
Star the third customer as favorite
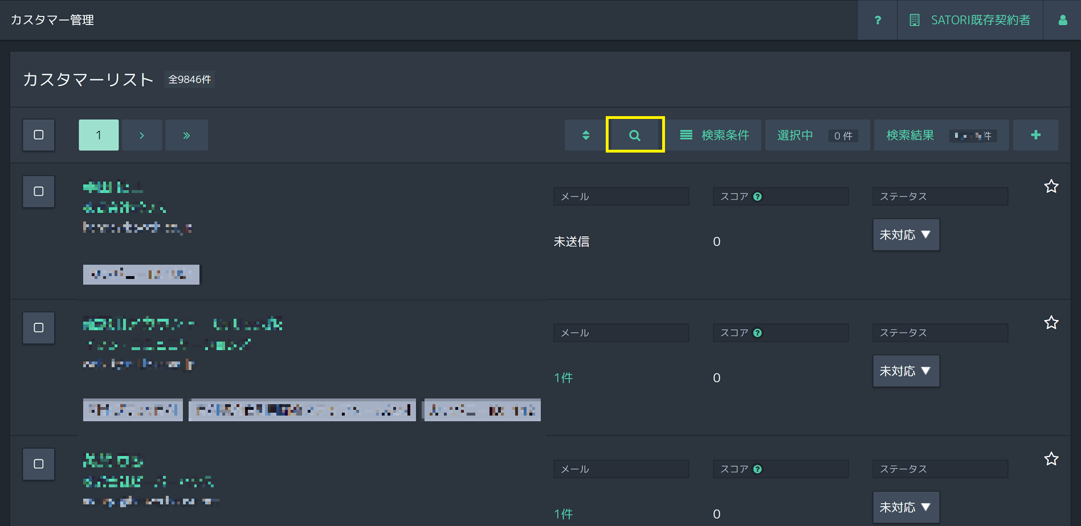click(x=1051, y=459)
